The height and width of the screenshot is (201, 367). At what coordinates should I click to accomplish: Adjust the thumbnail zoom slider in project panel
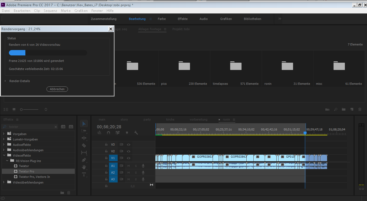pyautogui.click(x=22, y=110)
